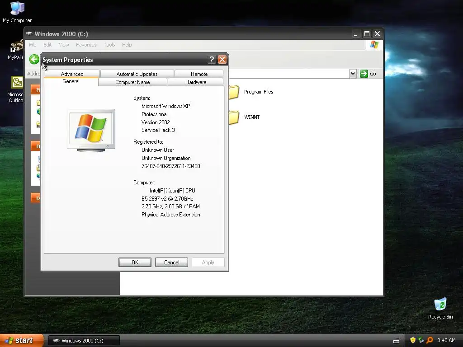This screenshot has height=347, width=463.
Task: Click the 'Physical Address Extension' text
Action: coord(170,215)
